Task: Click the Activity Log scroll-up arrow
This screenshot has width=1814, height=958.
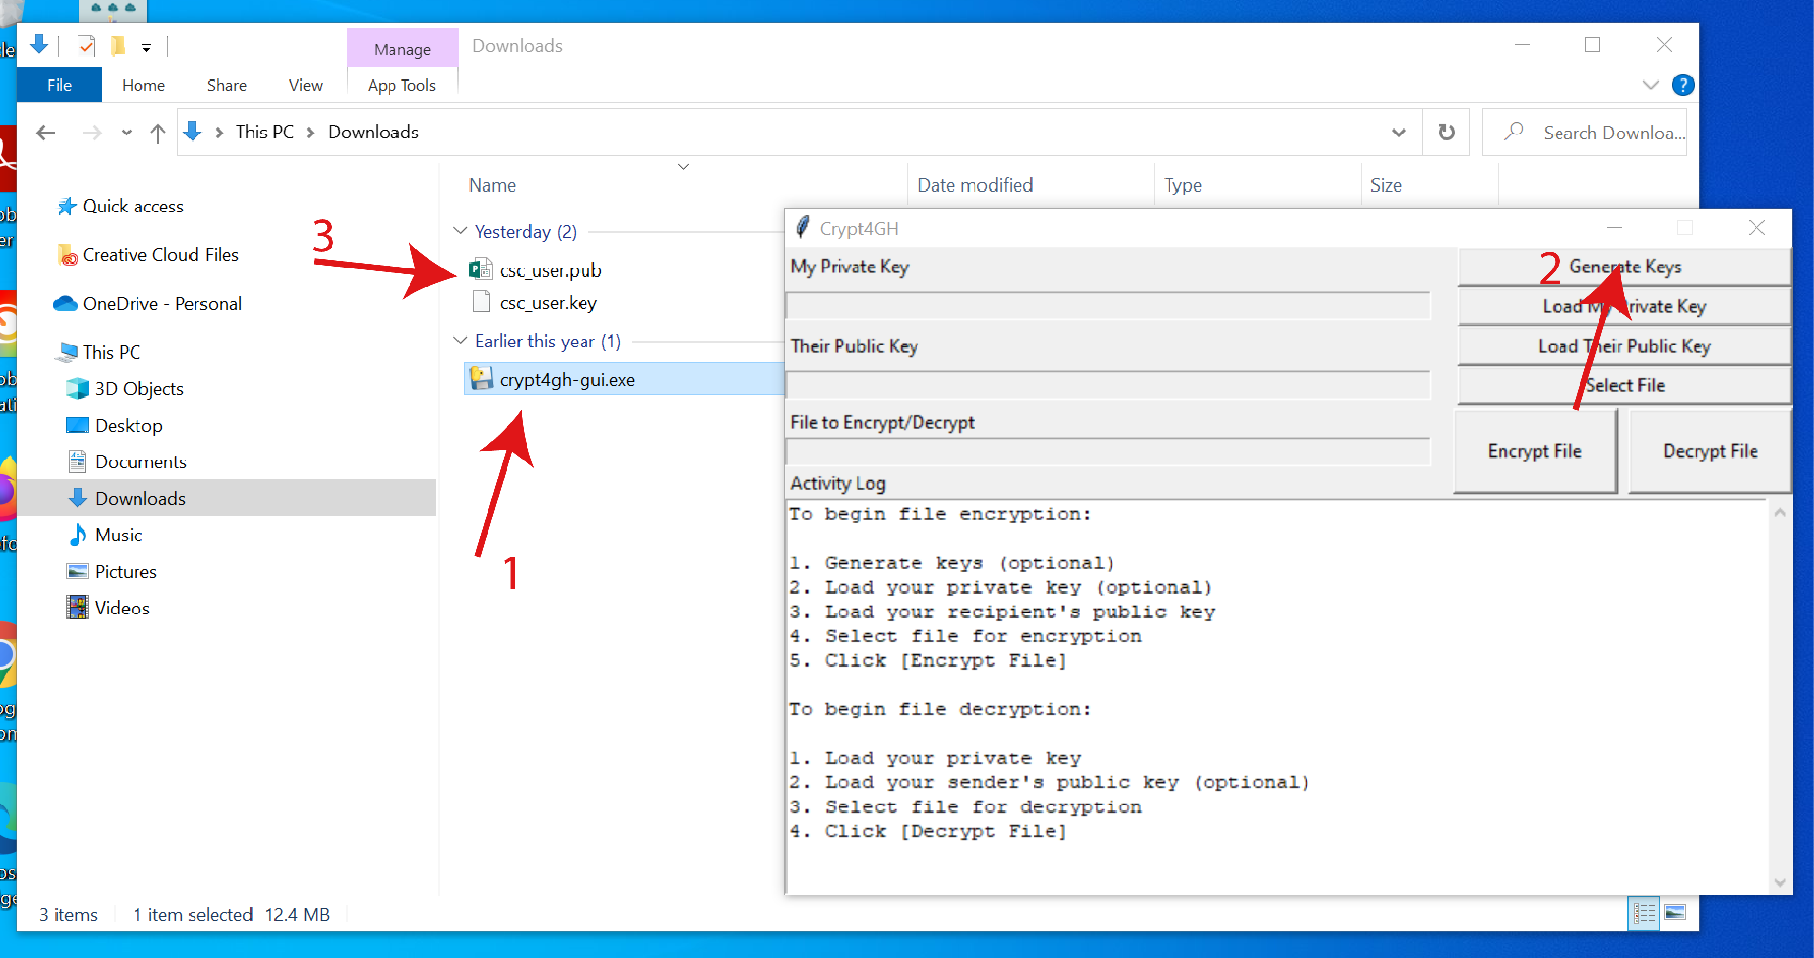Action: coord(1780,513)
